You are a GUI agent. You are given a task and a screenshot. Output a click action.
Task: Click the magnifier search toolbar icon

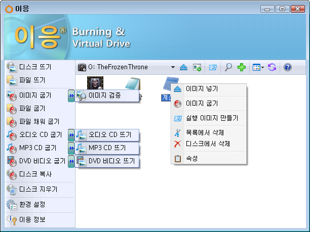point(228,67)
